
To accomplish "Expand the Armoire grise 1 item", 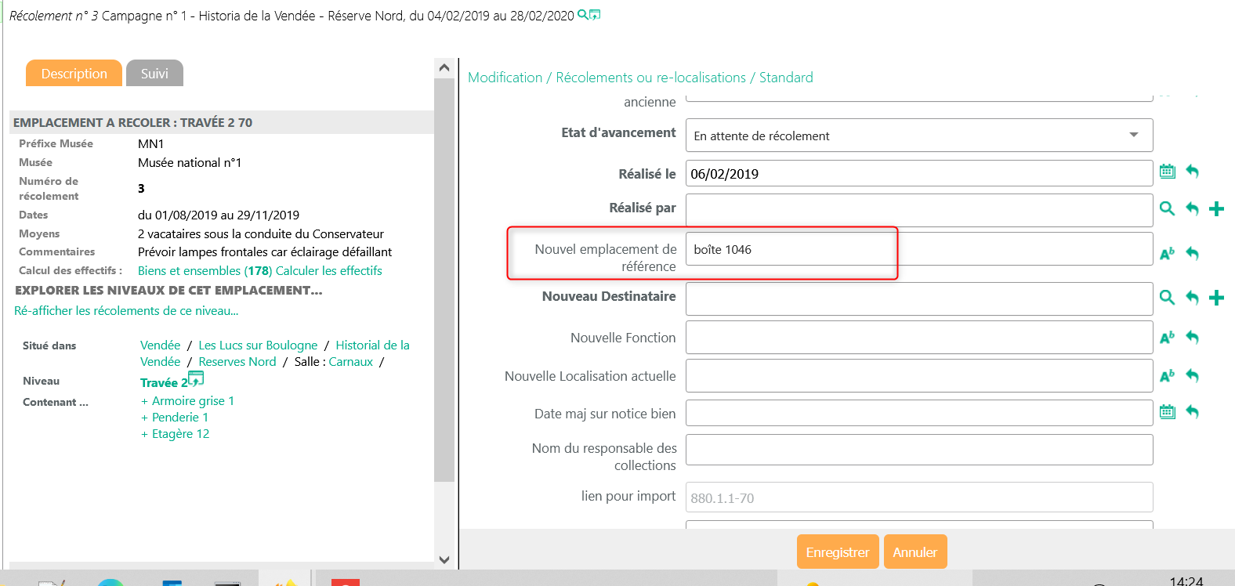I will [188, 401].
